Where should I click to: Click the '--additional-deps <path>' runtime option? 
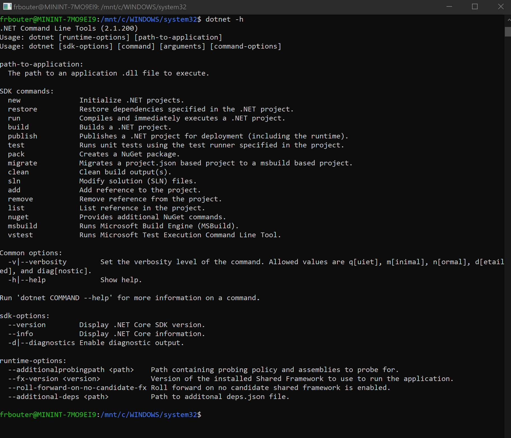[58, 397]
